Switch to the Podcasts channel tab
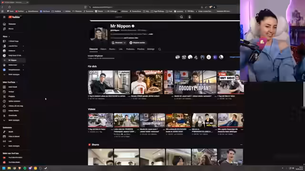The height and width of the screenshot is (171, 305). coord(130,49)
